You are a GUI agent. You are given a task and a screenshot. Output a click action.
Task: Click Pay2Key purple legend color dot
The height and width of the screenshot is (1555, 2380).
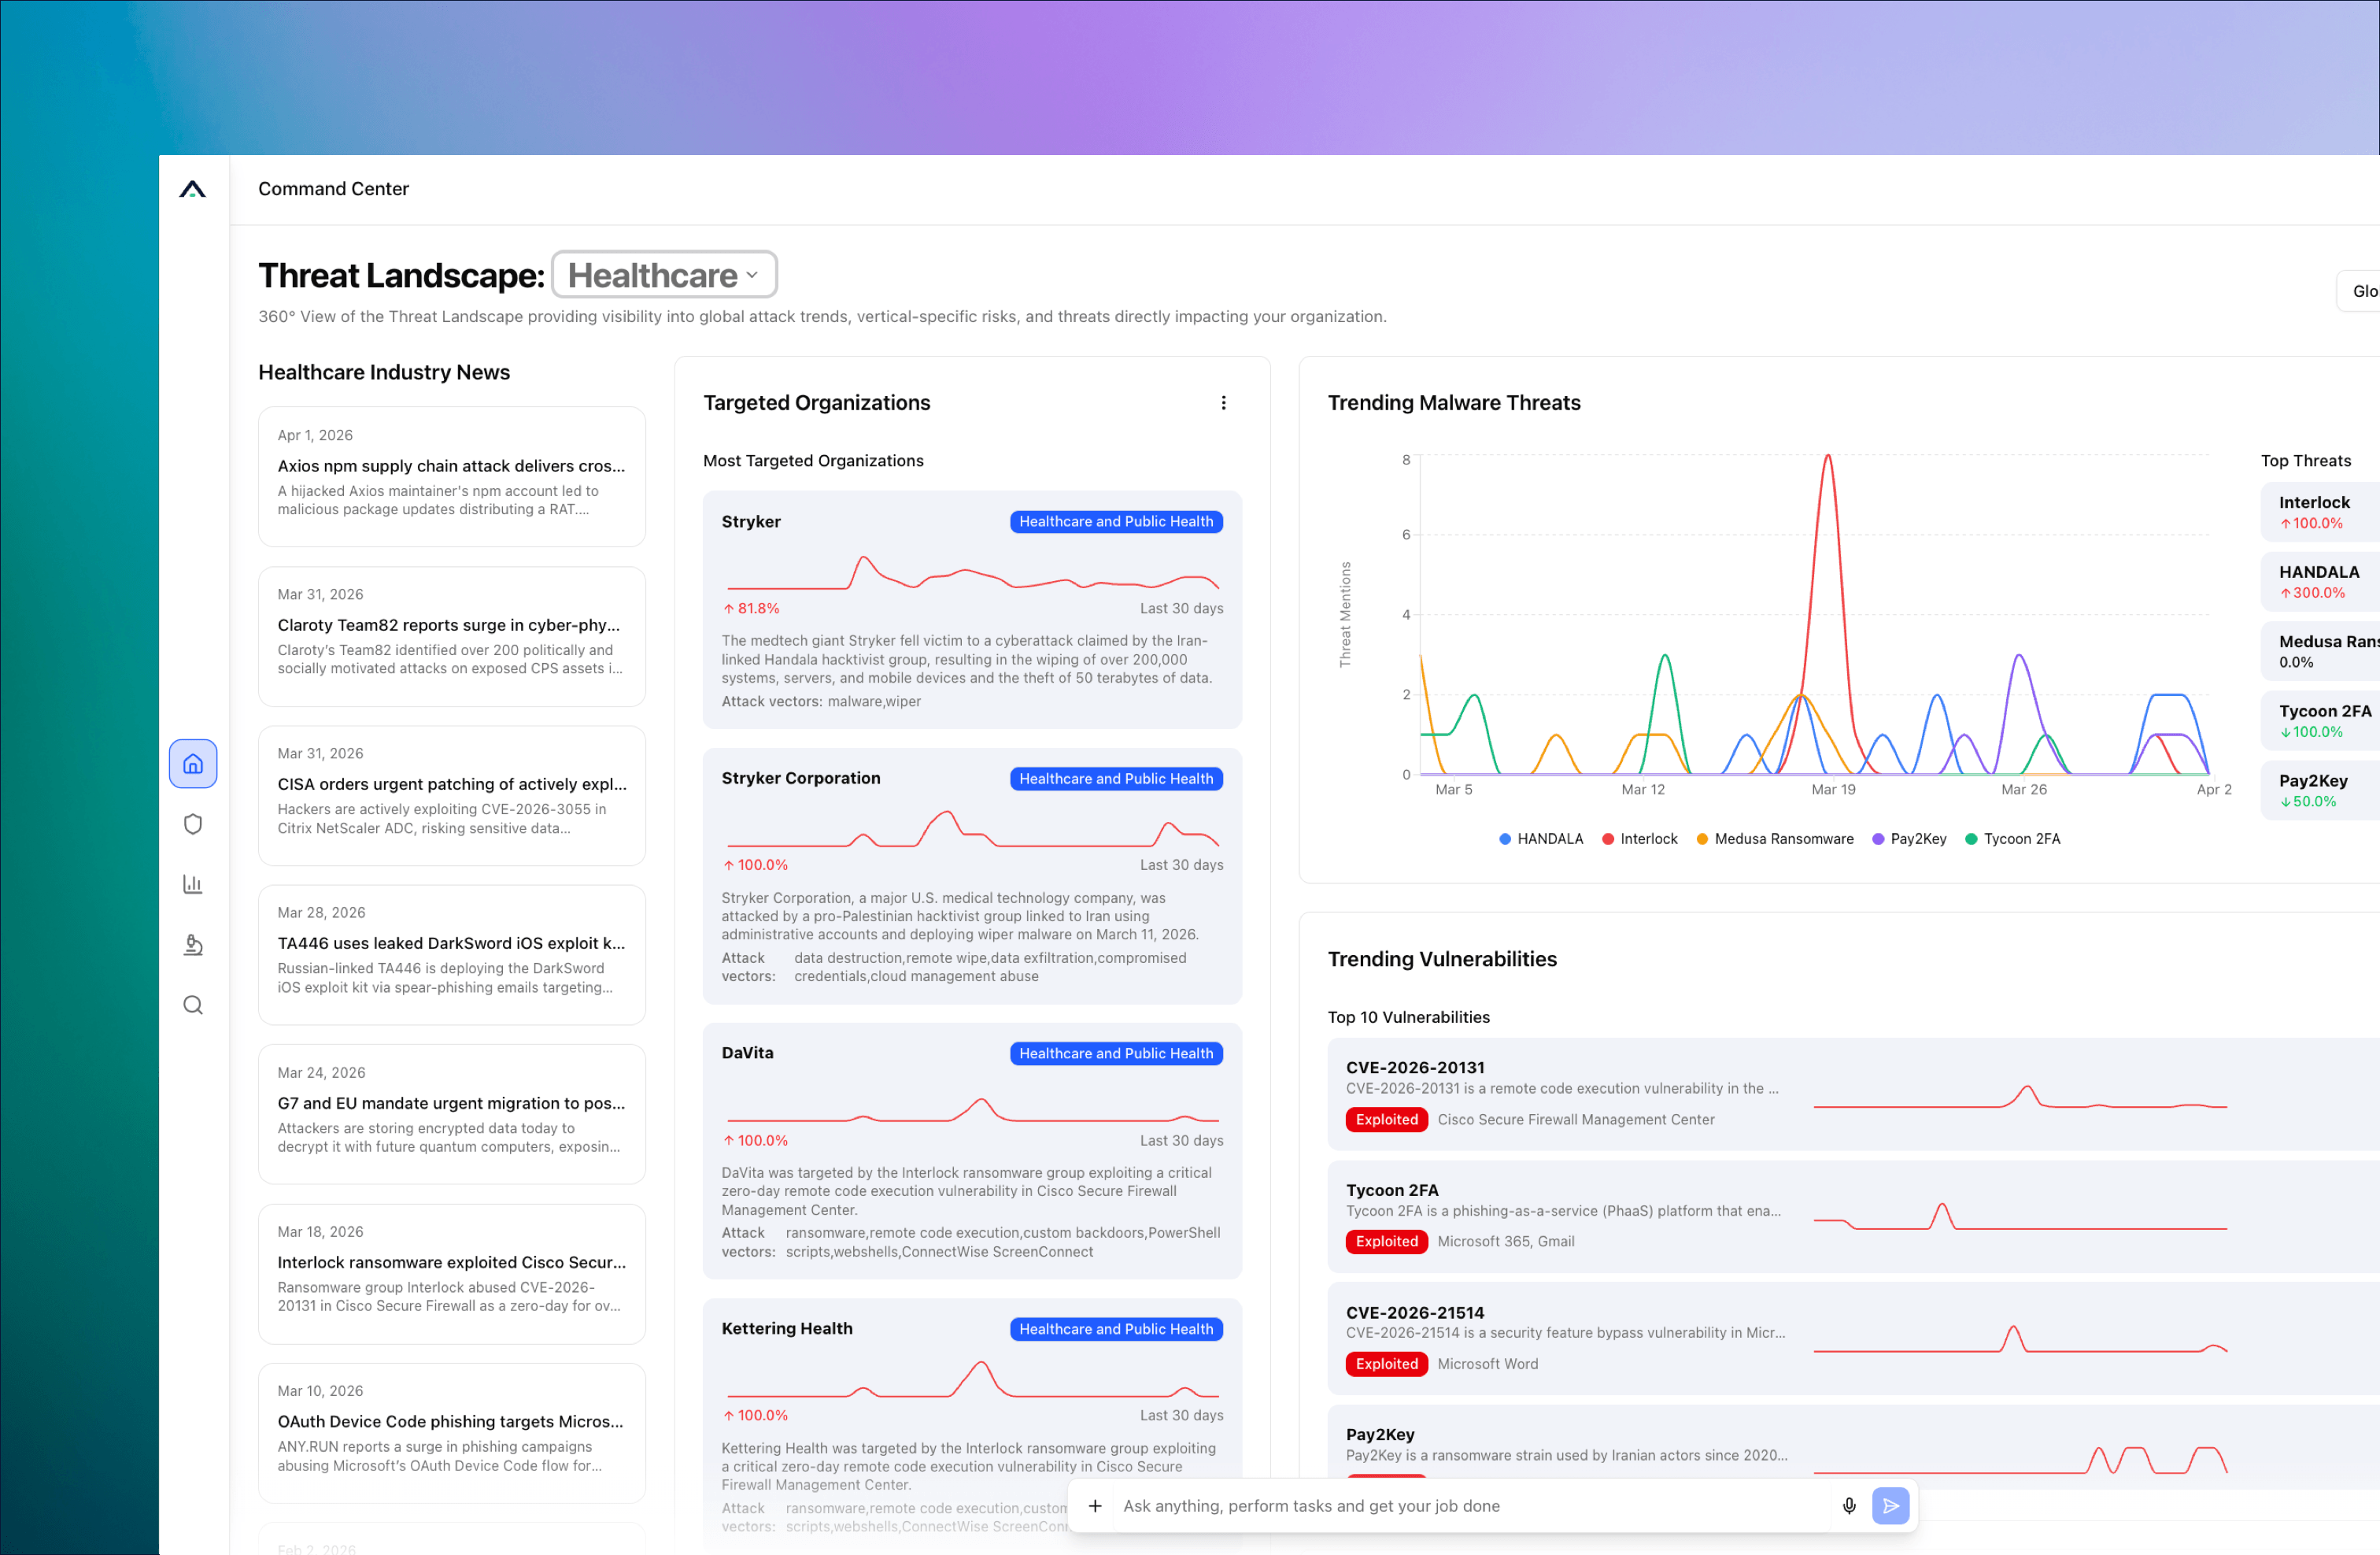[1878, 839]
